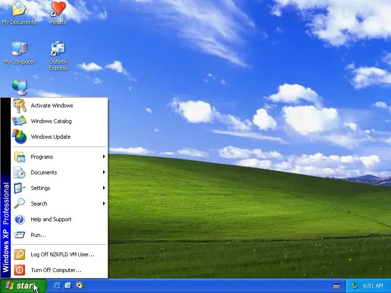The image size is (391, 293).
Task: Click the Show Desktop Quick Launch icon
Action: 68,286
